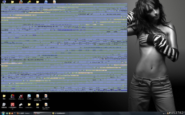
Task: Click the yellow quick launch icon
Action: point(10,113)
